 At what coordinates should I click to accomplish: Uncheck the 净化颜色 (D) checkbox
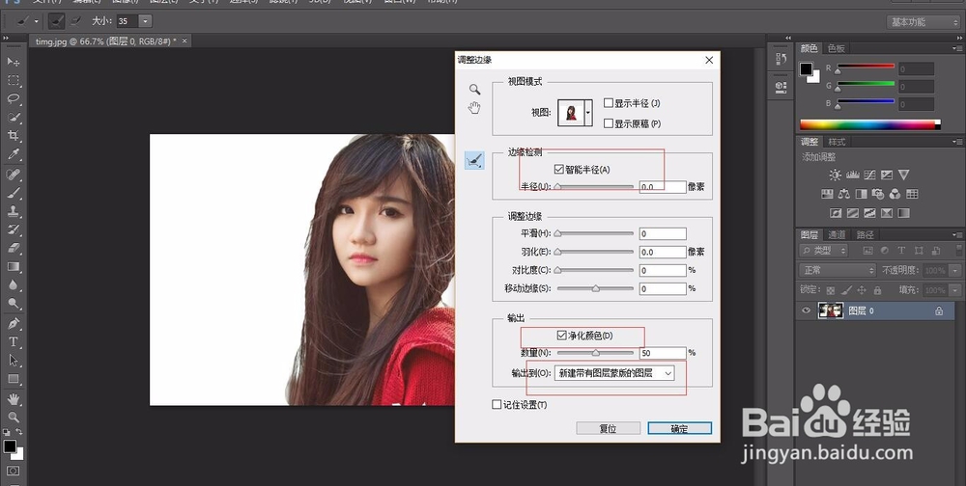click(x=561, y=336)
